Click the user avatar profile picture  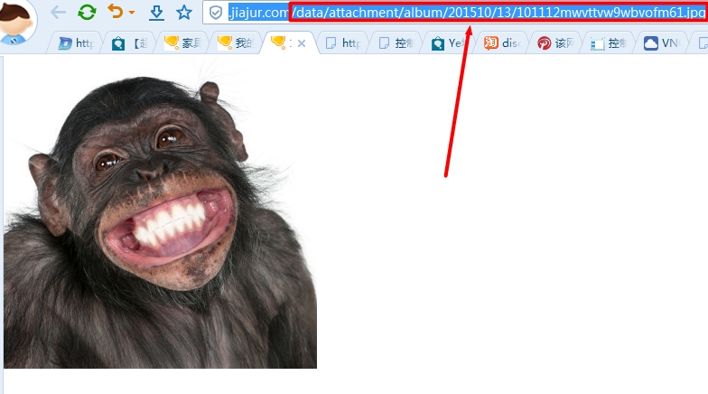16,21
